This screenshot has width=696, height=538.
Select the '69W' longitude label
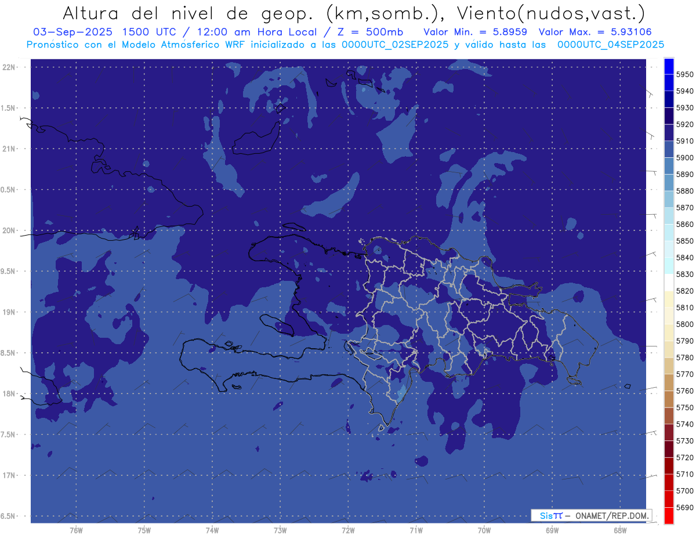pyautogui.click(x=552, y=530)
